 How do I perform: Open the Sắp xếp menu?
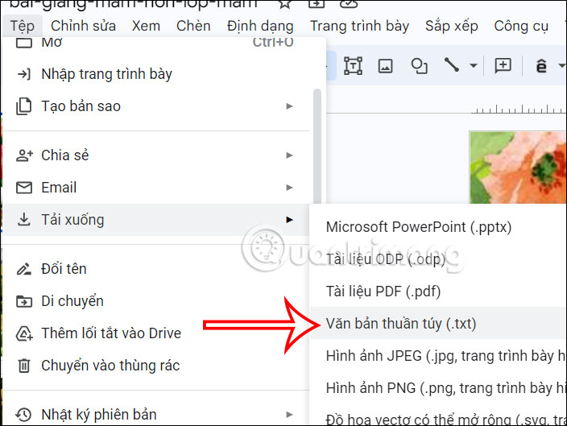tap(452, 26)
